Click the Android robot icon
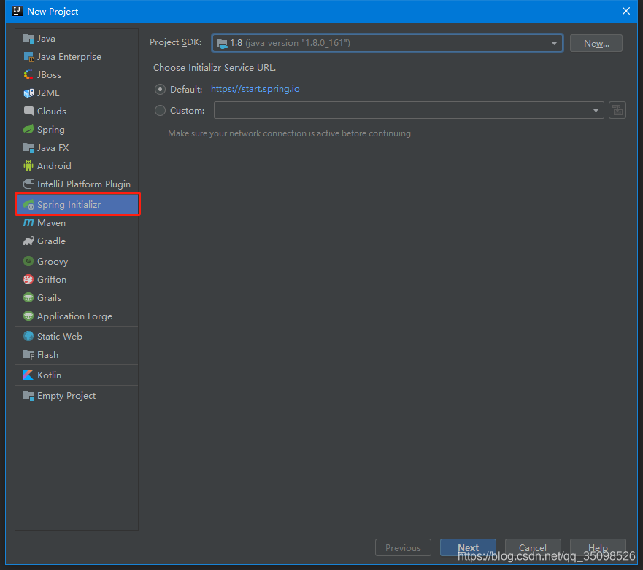 [28, 166]
